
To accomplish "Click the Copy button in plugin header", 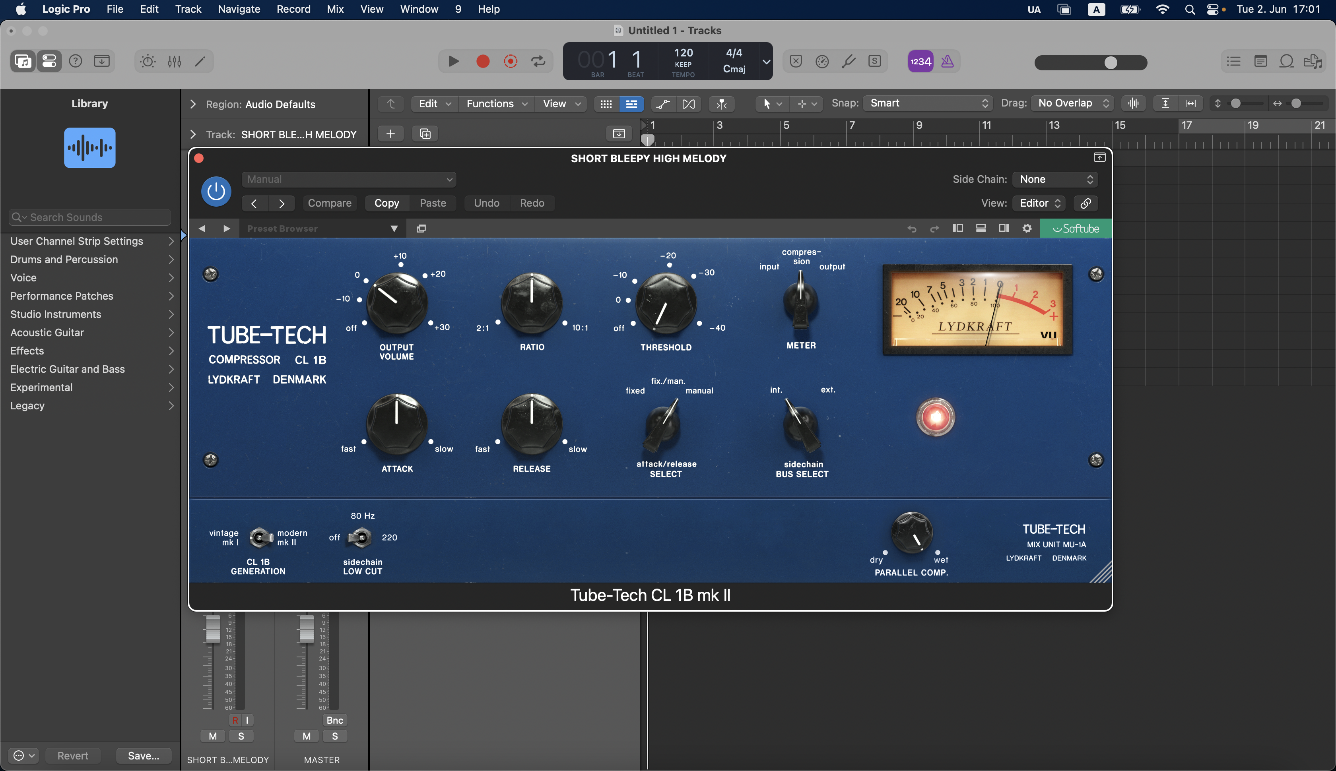I will click(387, 203).
